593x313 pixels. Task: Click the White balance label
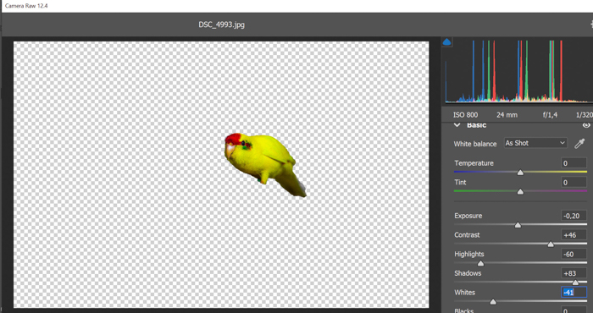(475, 144)
